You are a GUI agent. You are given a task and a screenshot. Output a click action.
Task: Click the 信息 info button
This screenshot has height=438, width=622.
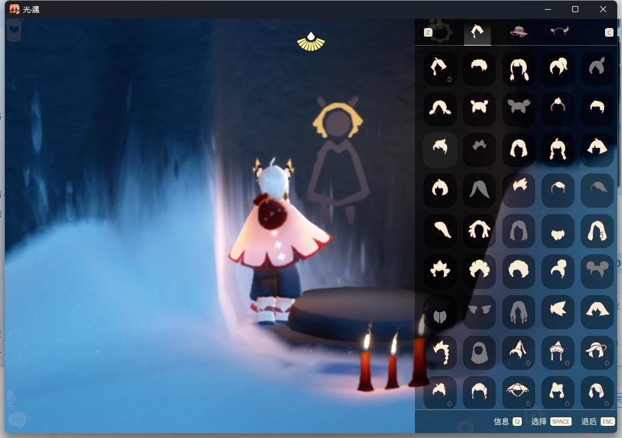(507, 421)
